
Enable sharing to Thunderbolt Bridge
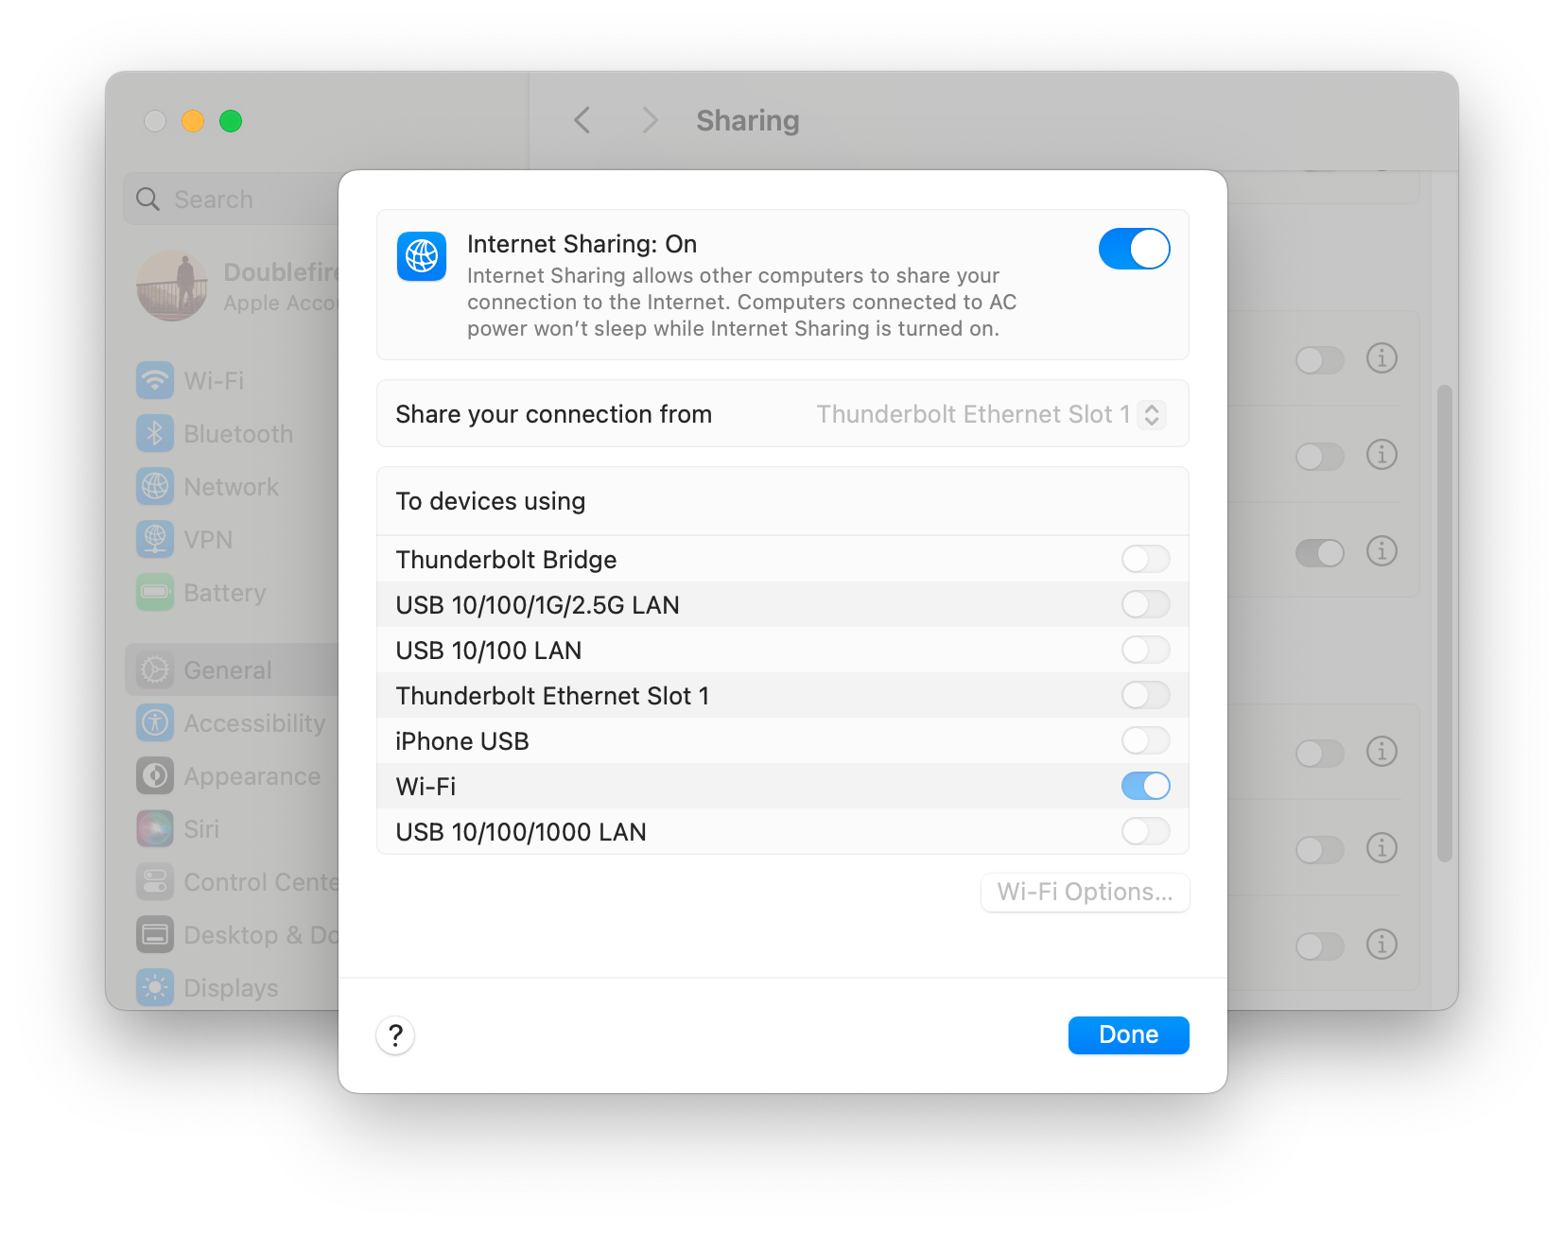click(1145, 559)
